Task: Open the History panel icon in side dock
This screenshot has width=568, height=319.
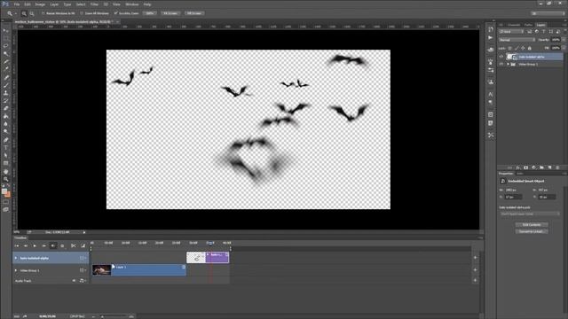Action: [x=491, y=29]
